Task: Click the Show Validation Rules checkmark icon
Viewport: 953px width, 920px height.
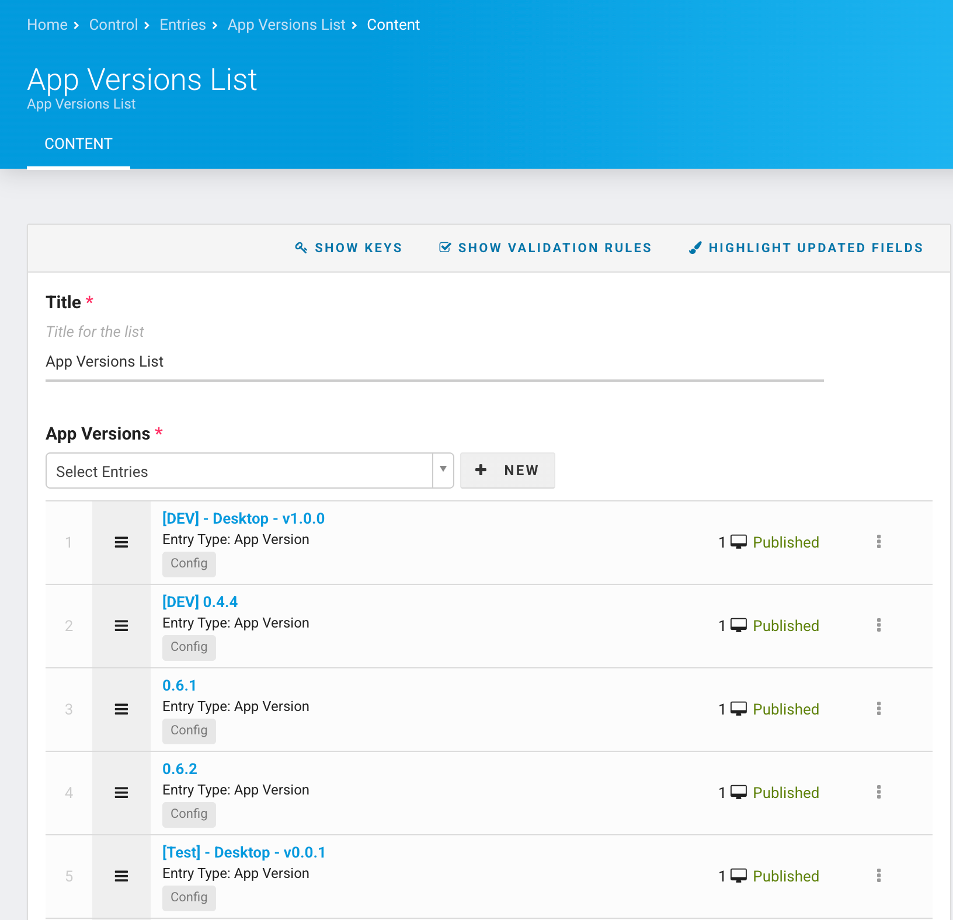Action: pos(445,248)
